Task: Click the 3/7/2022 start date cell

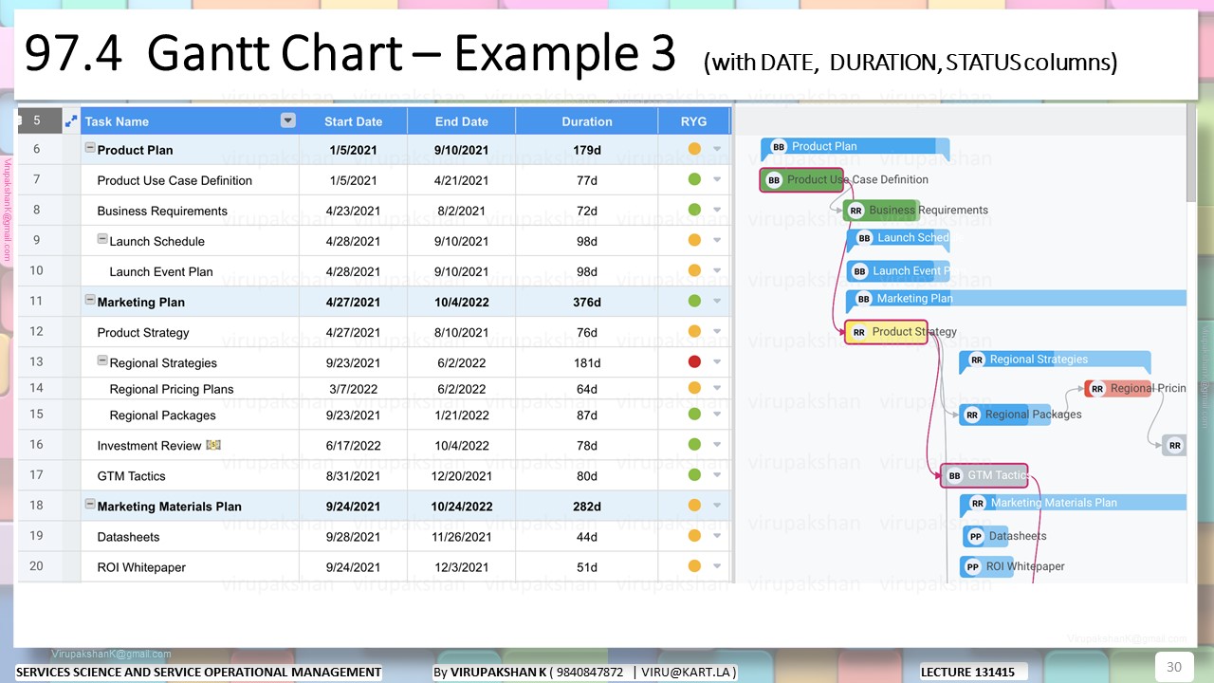Action: click(x=354, y=389)
